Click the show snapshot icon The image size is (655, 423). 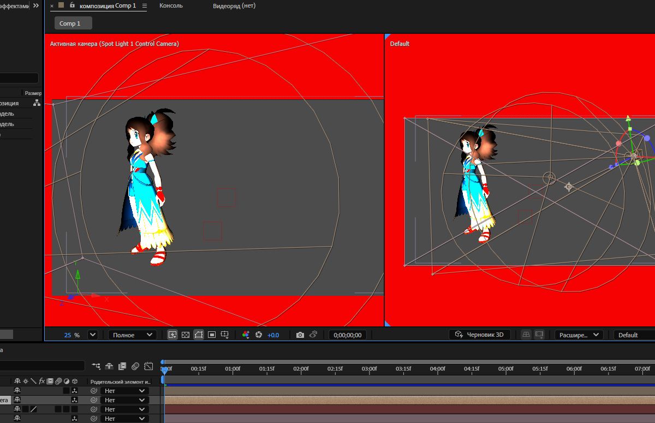[313, 335]
